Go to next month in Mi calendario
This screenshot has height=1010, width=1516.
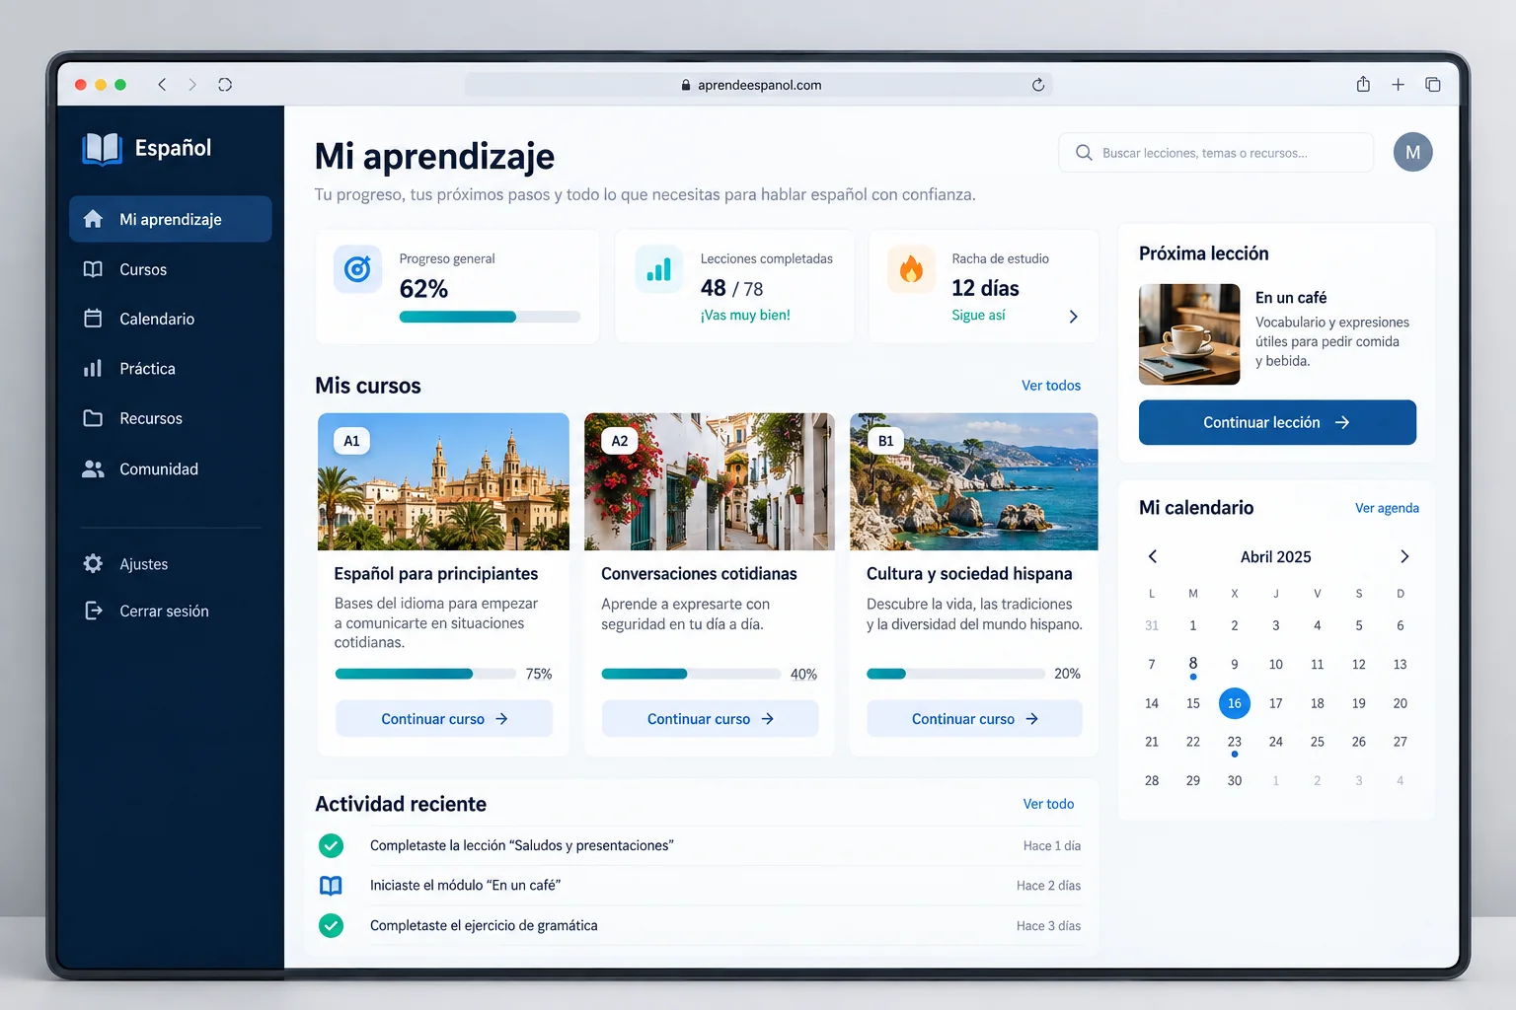[x=1404, y=556]
